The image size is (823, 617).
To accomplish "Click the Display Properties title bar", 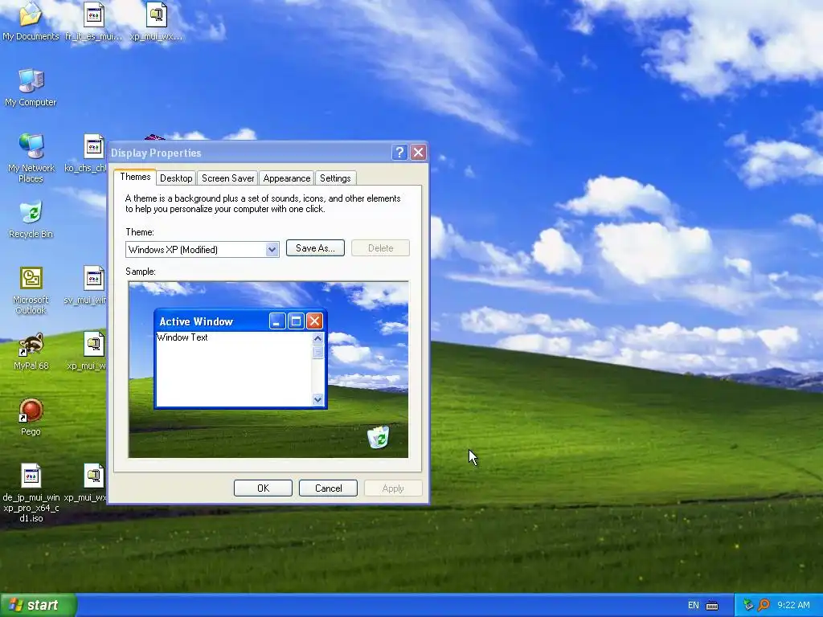I will (x=249, y=153).
